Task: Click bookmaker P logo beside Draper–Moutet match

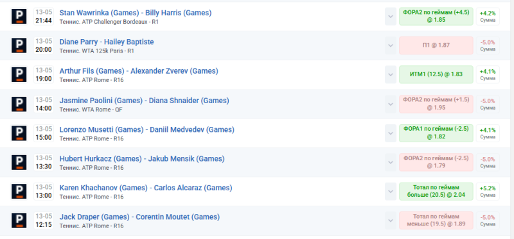Action: (19, 220)
